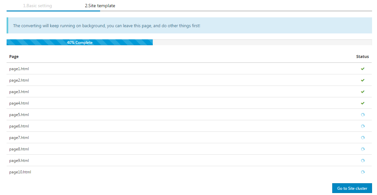Select the page3.html row text
This screenshot has height=195, width=377.
coord(19,92)
